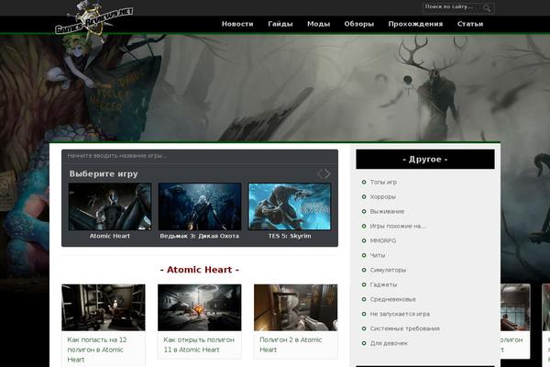Click the Ведьмак 3: Дикая Охота label
The height and width of the screenshot is (367, 550).
[200, 236]
